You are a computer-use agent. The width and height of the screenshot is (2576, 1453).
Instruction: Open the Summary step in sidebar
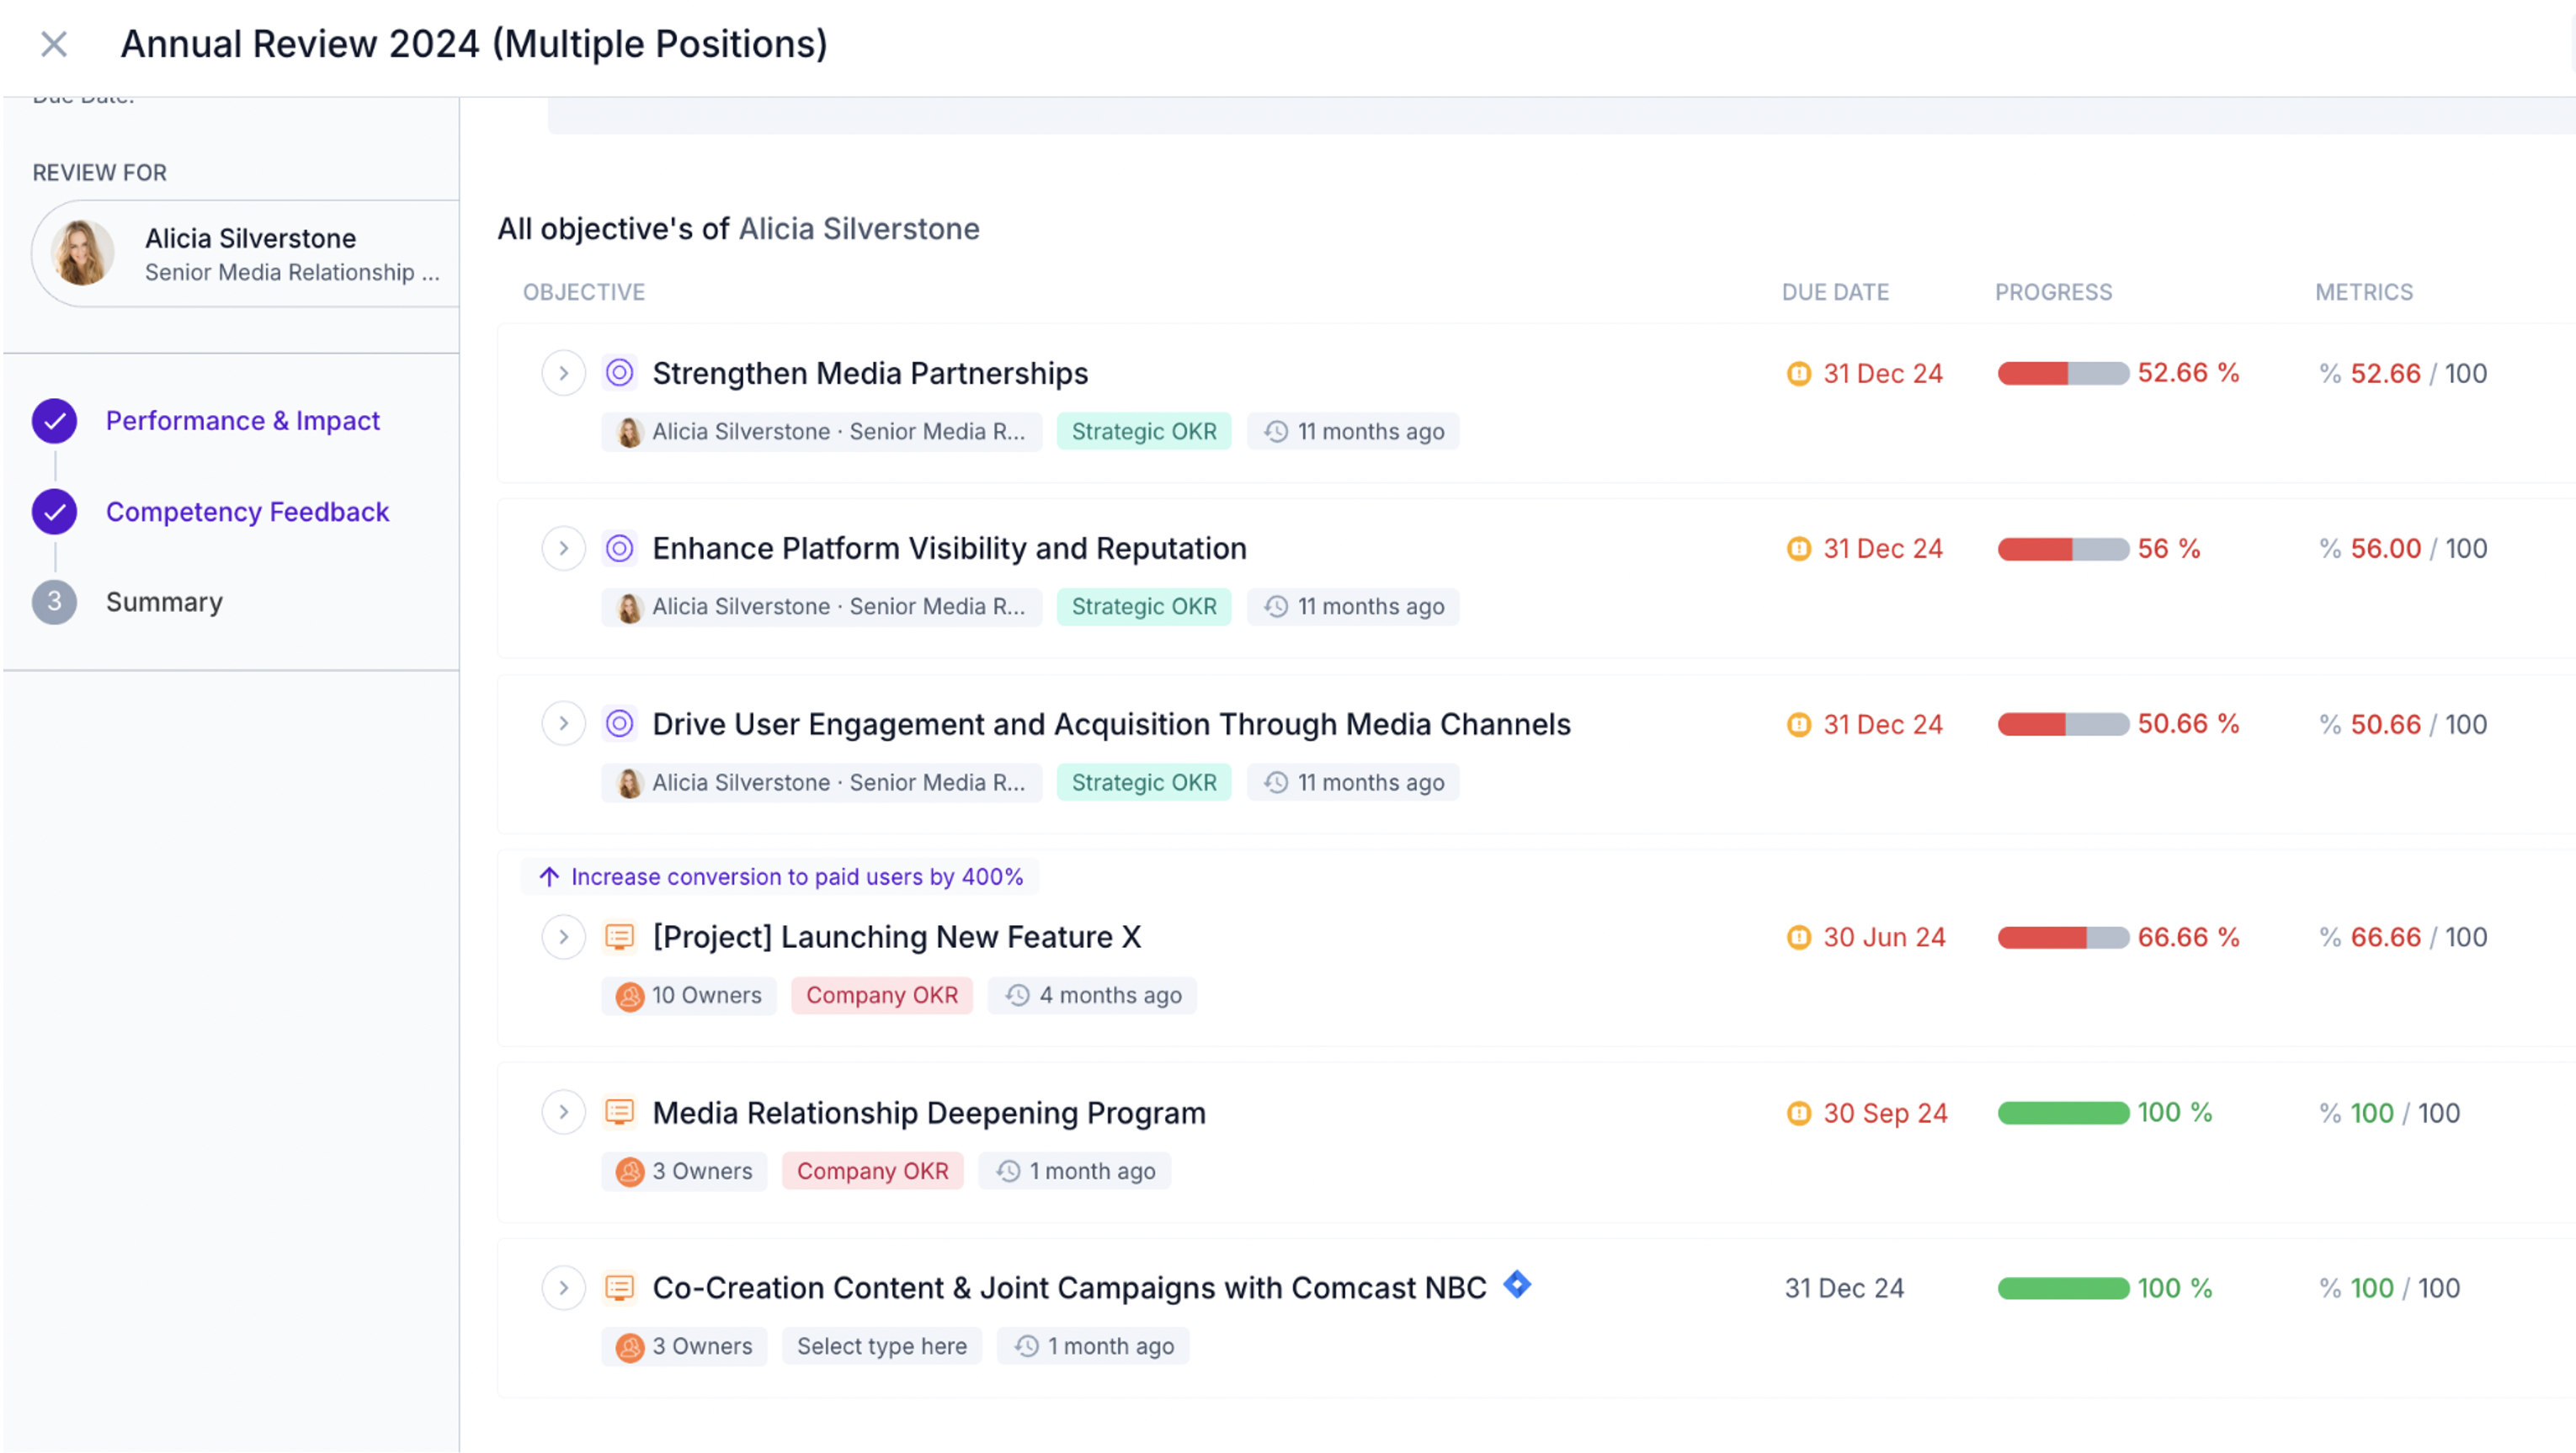(164, 602)
